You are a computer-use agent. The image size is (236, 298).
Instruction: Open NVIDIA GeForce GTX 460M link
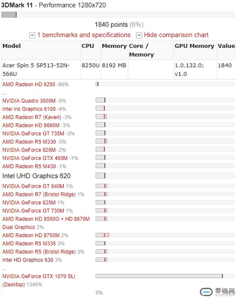click(x=35, y=158)
